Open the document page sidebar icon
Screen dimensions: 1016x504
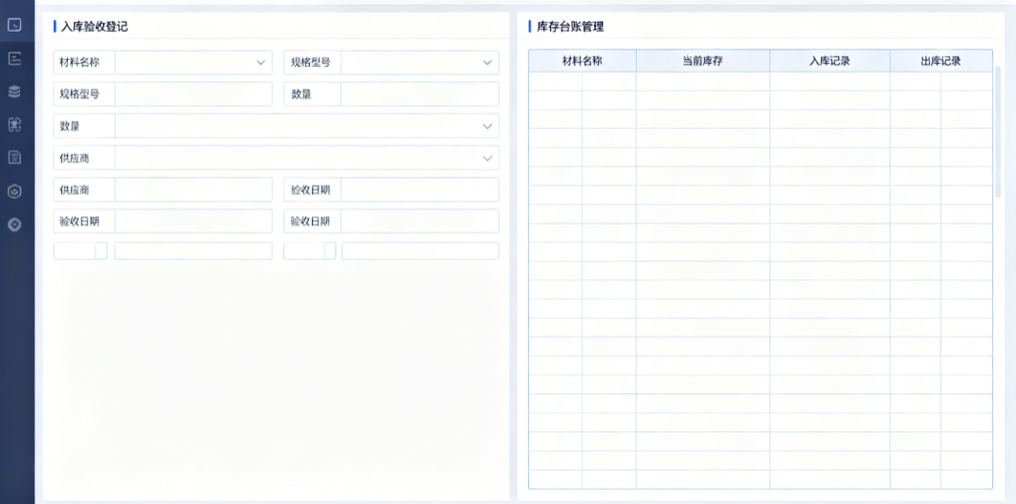pos(14,158)
